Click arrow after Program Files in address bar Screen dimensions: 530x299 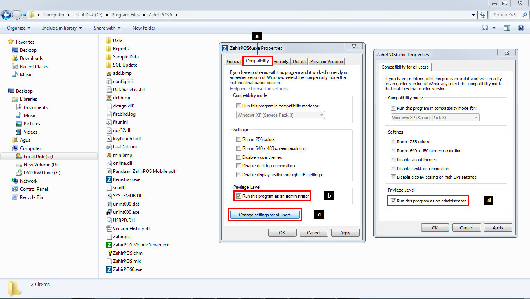click(144, 15)
